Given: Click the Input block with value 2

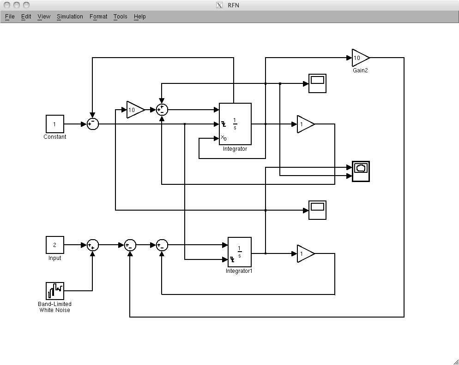Looking at the screenshot, I should pyautogui.click(x=54, y=245).
